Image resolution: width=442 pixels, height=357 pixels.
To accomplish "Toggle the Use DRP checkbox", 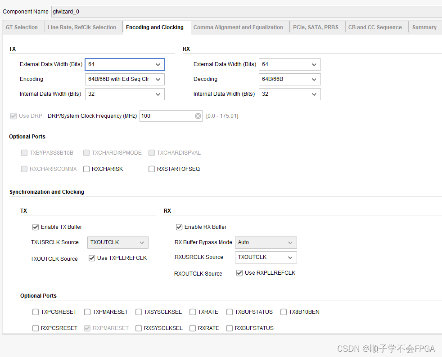I will click(x=13, y=116).
